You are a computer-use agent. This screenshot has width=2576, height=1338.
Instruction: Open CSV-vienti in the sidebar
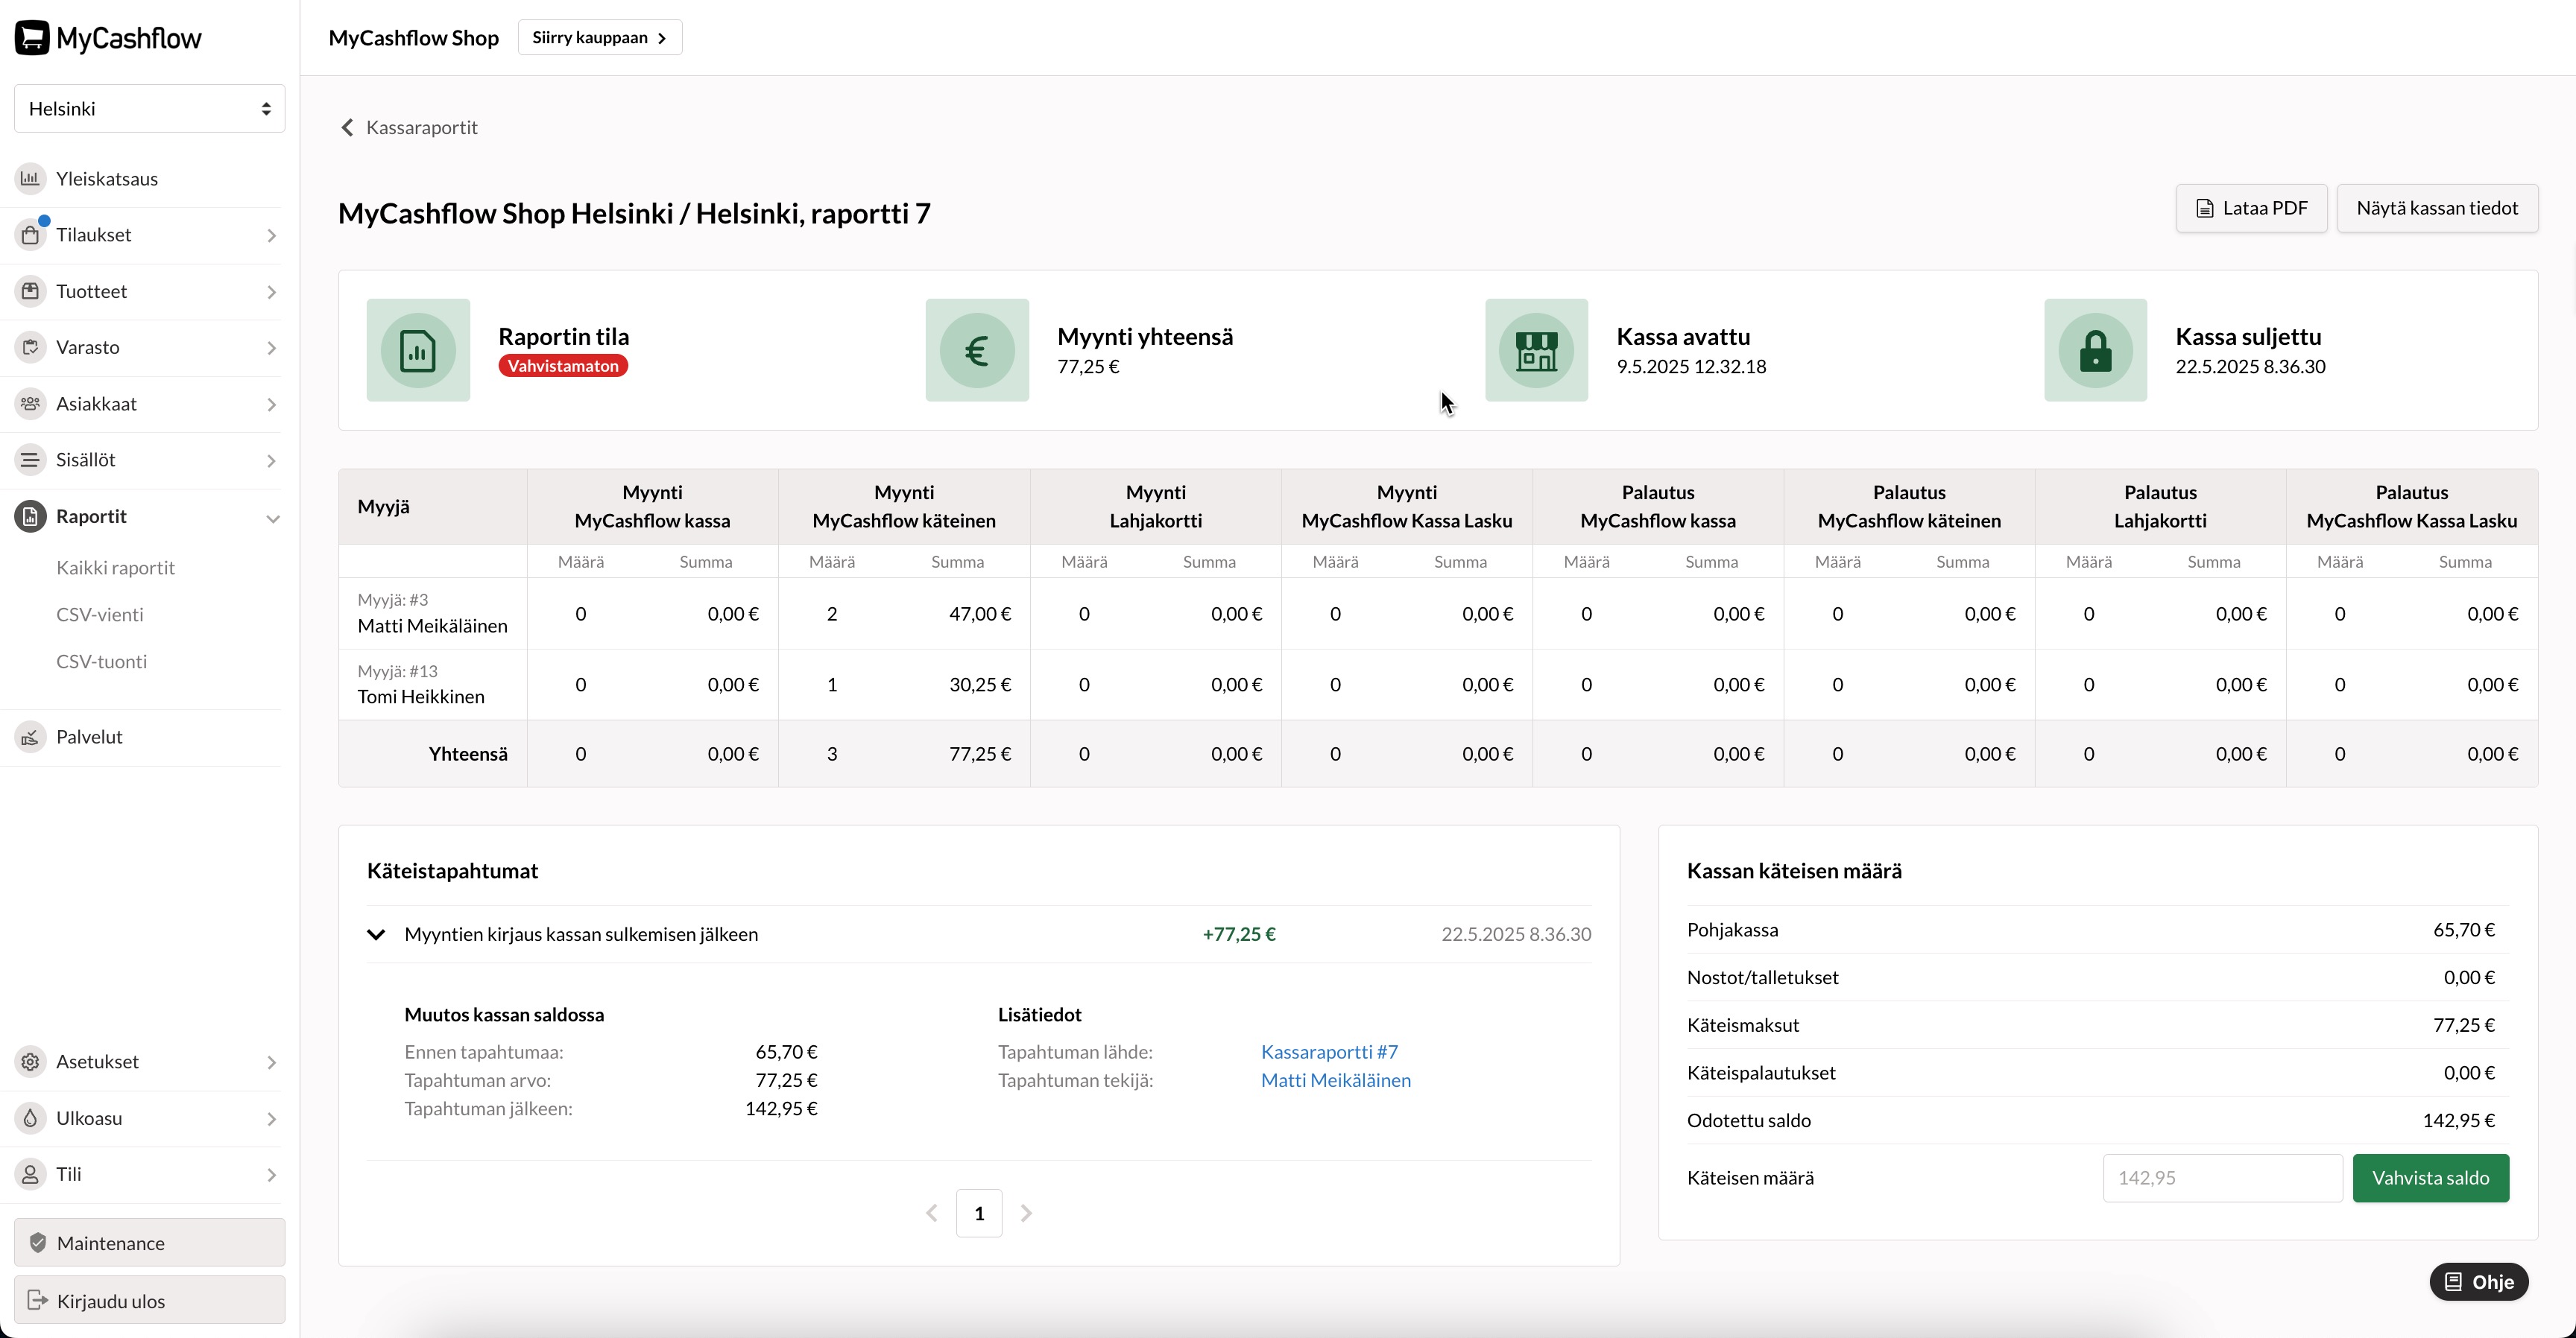coord(100,615)
